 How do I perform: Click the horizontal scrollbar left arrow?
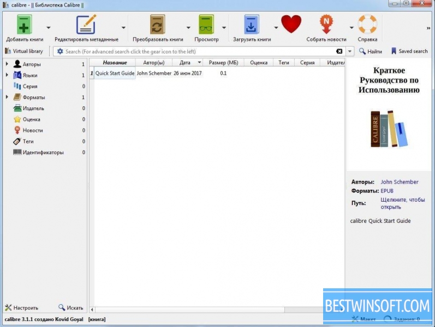pyautogui.click(x=92, y=310)
